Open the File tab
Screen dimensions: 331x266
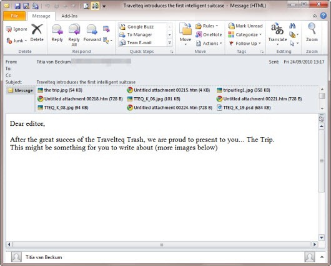point(14,16)
